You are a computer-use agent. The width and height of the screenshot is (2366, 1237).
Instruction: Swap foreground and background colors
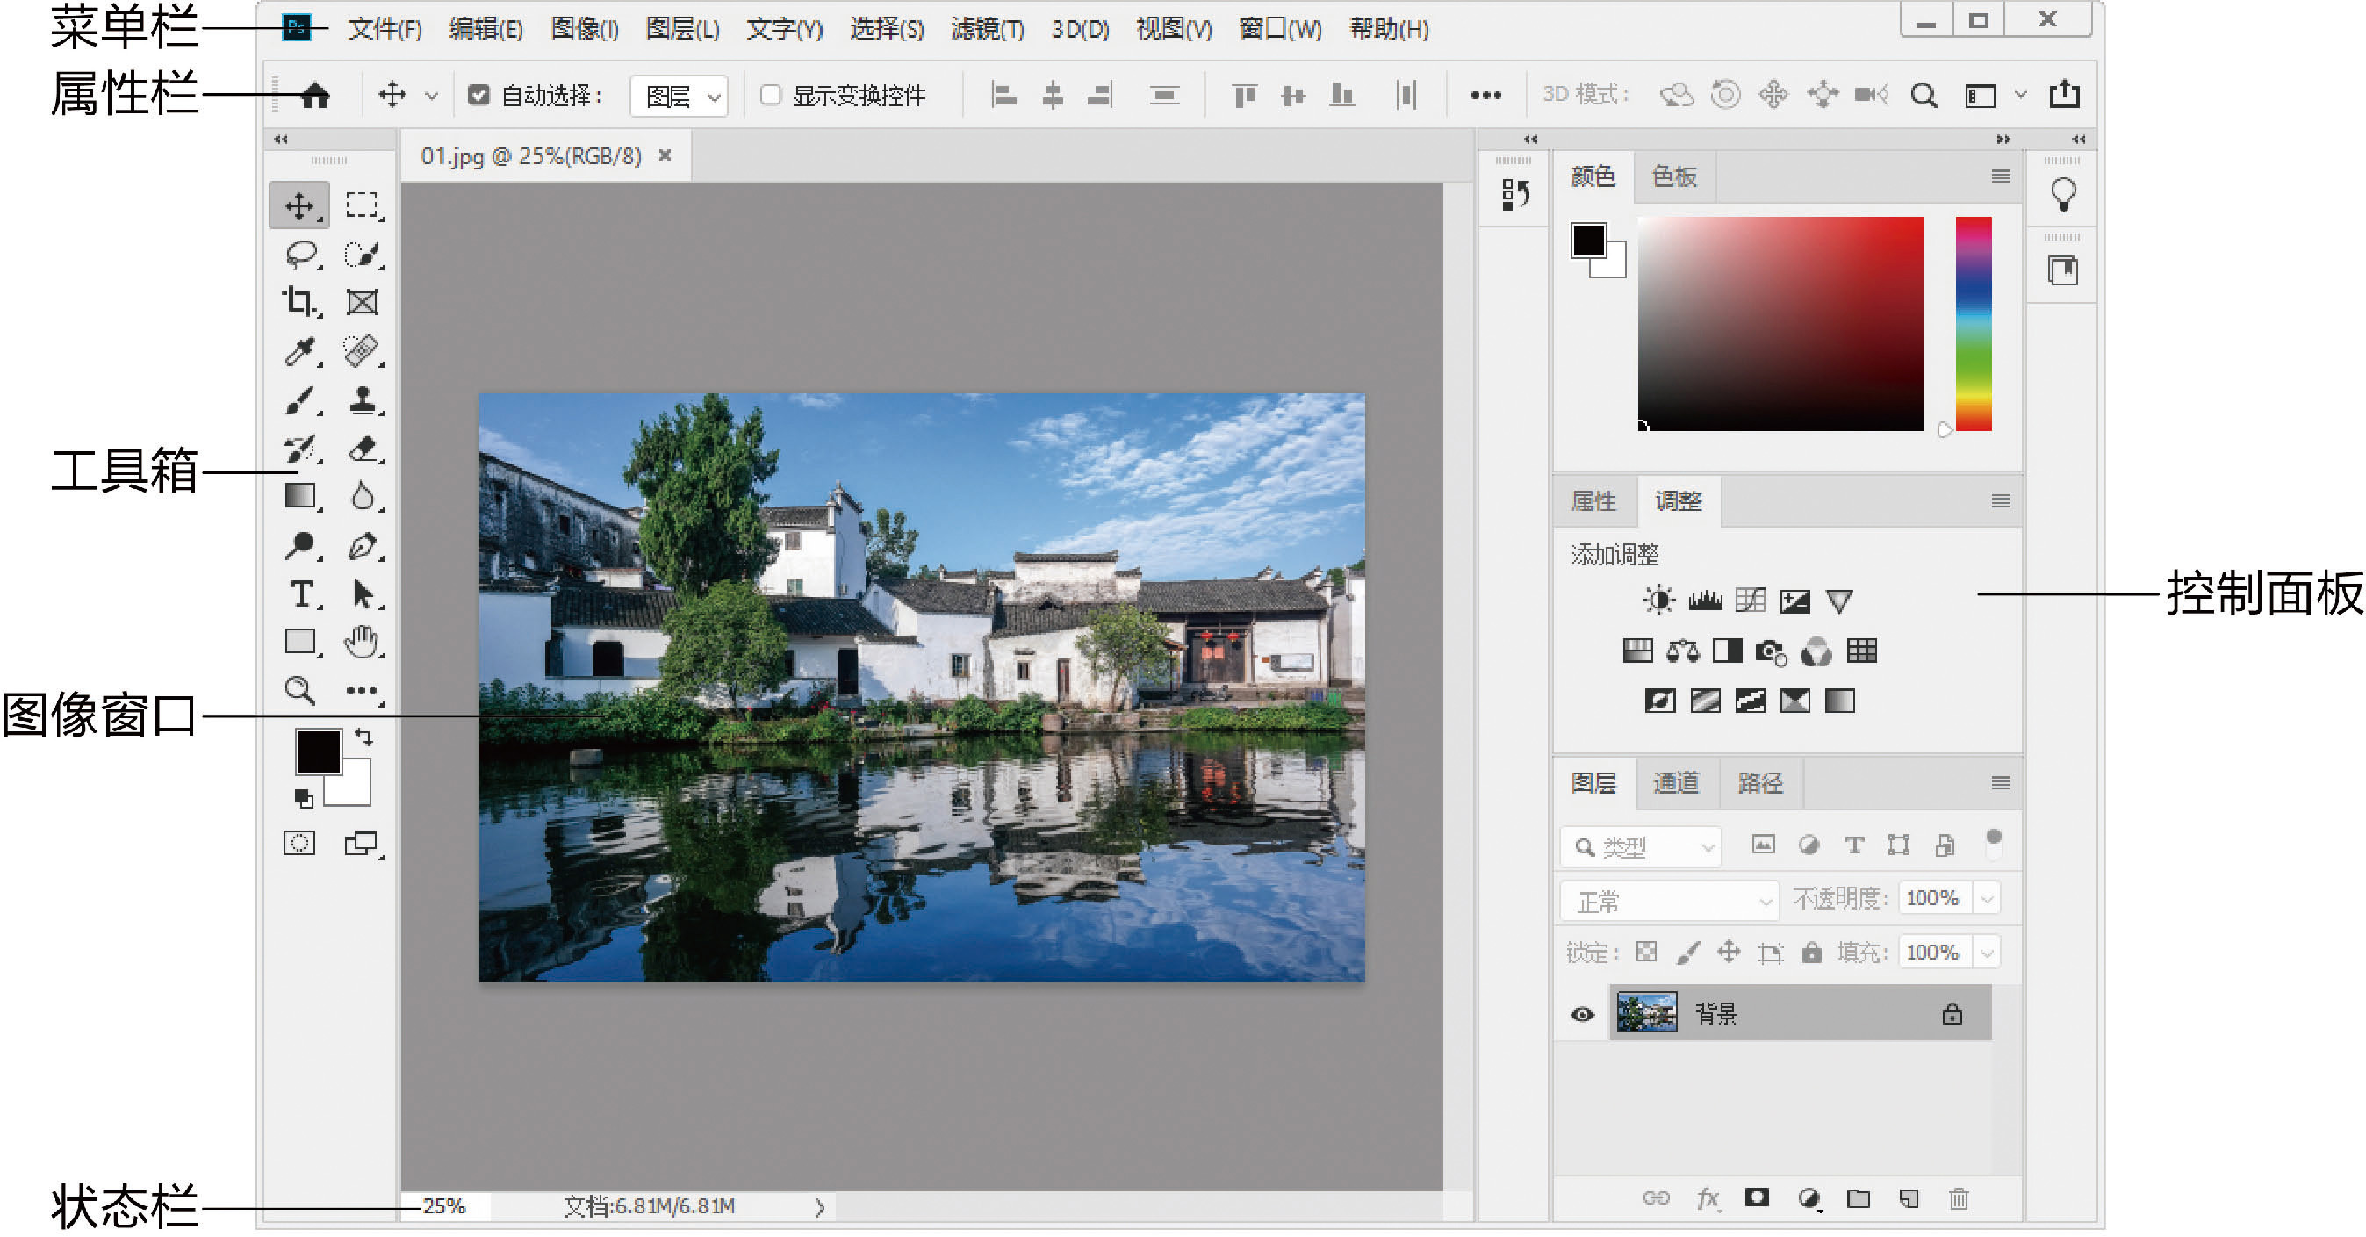(x=363, y=737)
